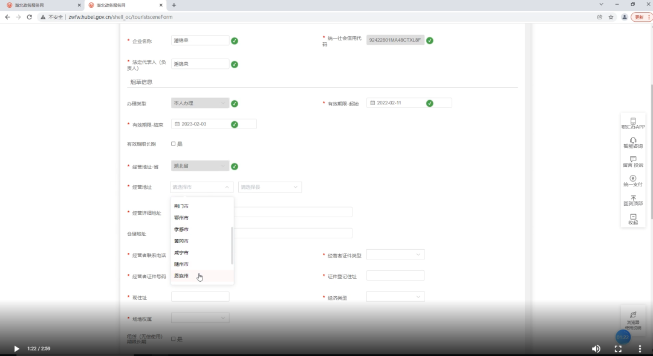Play the video
The height and width of the screenshot is (356, 653).
(x=16, y=349)
